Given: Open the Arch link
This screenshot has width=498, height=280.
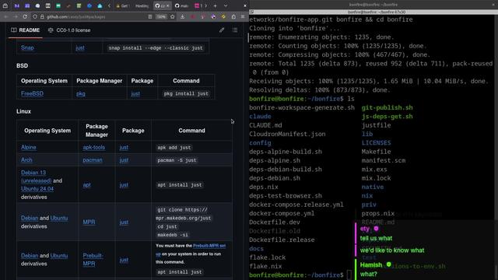Looking at the screenshot, I should (26, 160).
